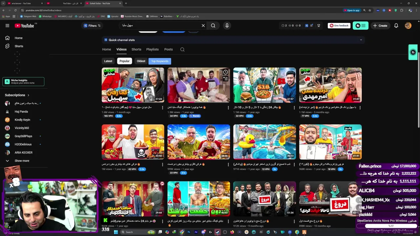Reload the page with the browser refresh button
Screen dimensions: 420x236
point(15,10)
